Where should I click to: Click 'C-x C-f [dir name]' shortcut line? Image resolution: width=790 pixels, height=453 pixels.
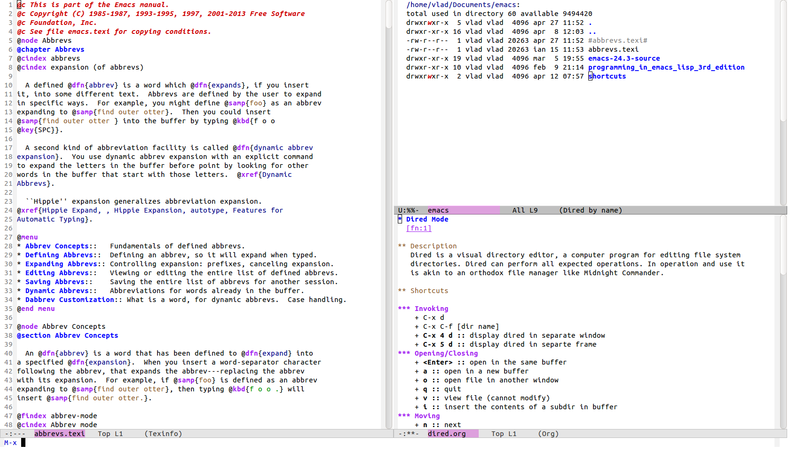[x=457, y=326]
